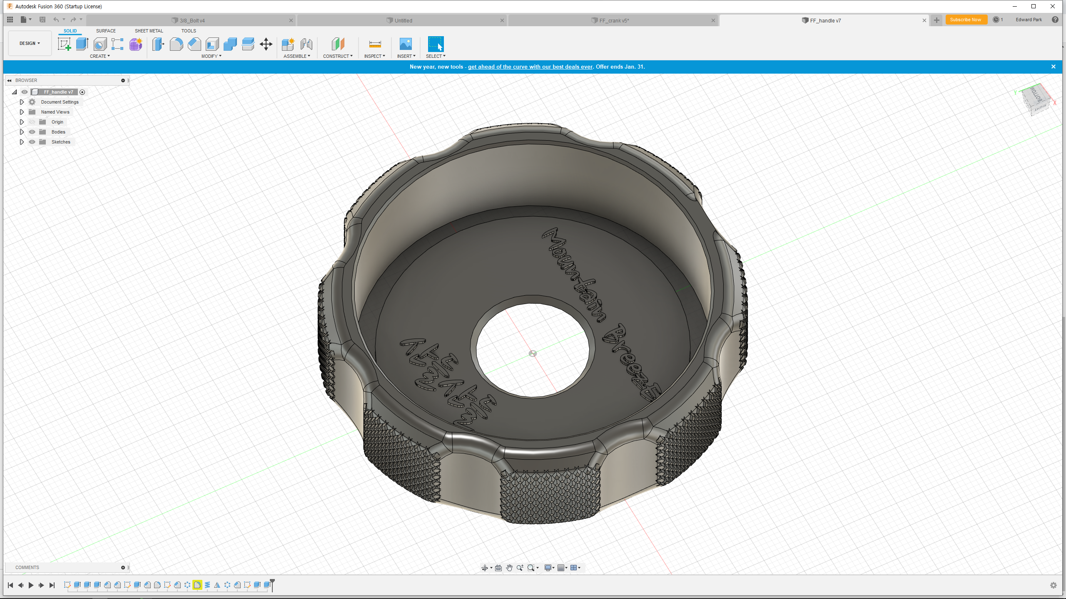
Task: Open the best deals promotional link
Action: click(x=530, y=67)
